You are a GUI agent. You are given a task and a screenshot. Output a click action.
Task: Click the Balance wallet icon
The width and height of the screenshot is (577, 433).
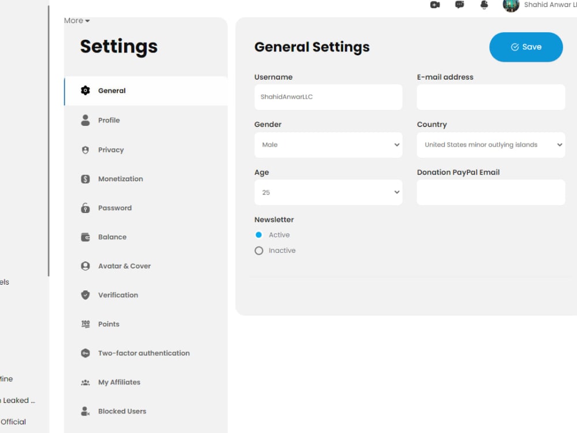(x=85, y=237)
